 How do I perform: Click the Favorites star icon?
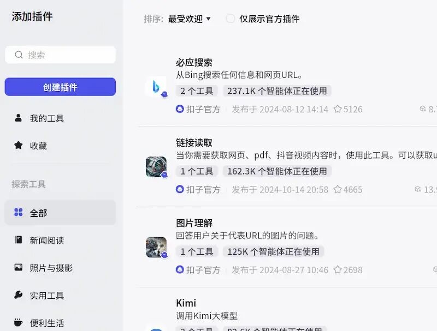pyautogui.click(x=19, y=145)
